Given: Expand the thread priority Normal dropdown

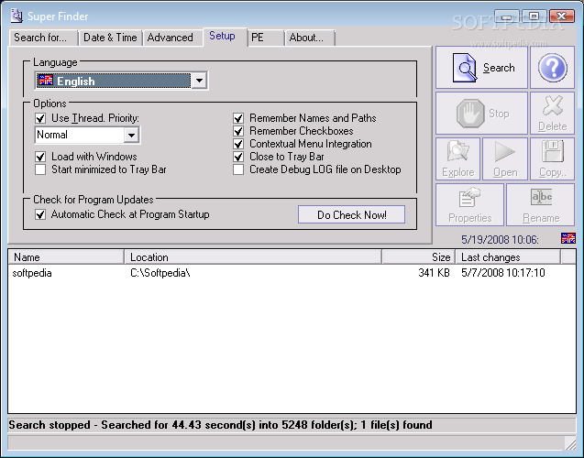Looking at the screenshot, I should tap(131, 135).
